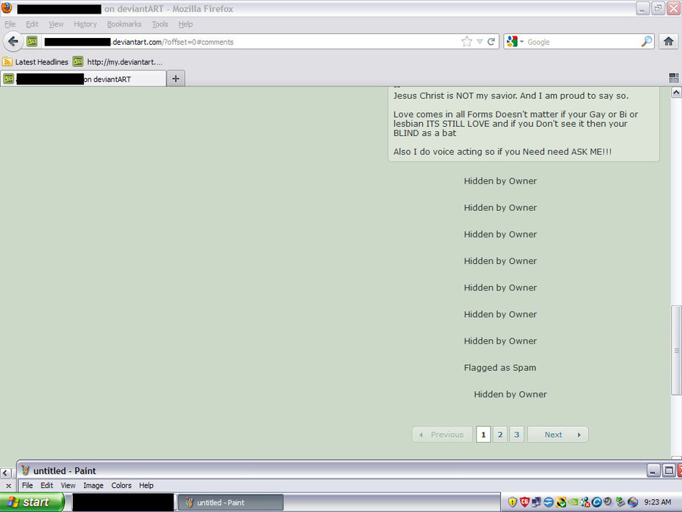
Task: Open Paint's File menu
Action: [27, 485]
